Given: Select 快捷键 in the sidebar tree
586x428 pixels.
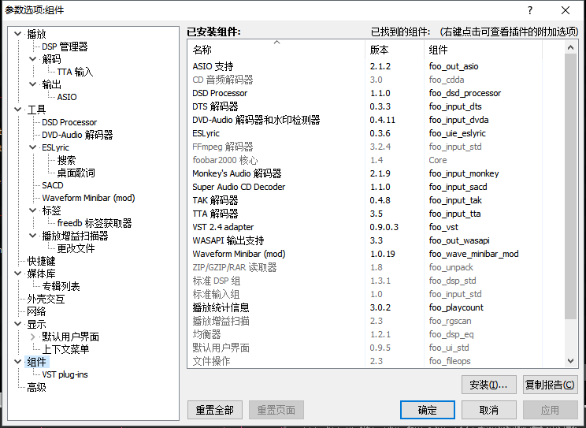Looking at the screenshot, I should pos(41,261).
